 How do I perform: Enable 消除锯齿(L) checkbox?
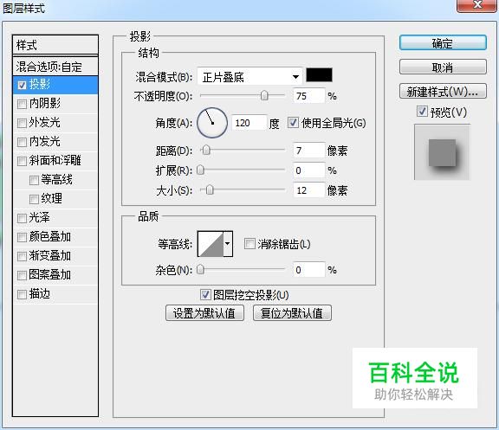(249, 244)
